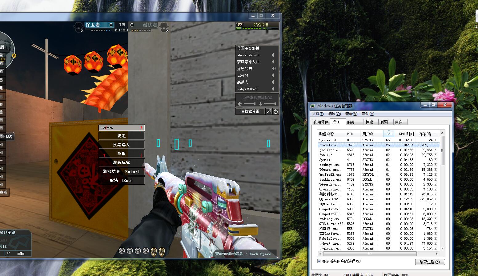Select the System Idle process row

point(378,140)
